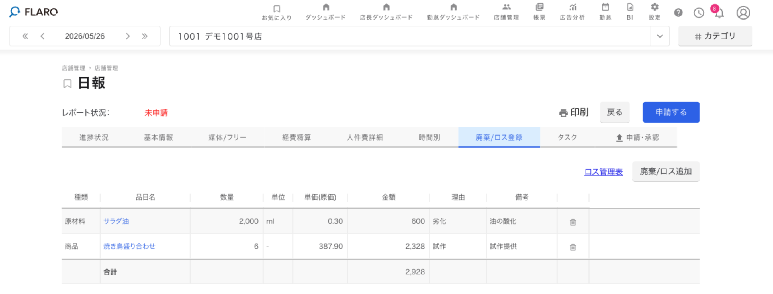Bookmark the 日報 page
The image size is (773, 294).
tap(67, 84)
